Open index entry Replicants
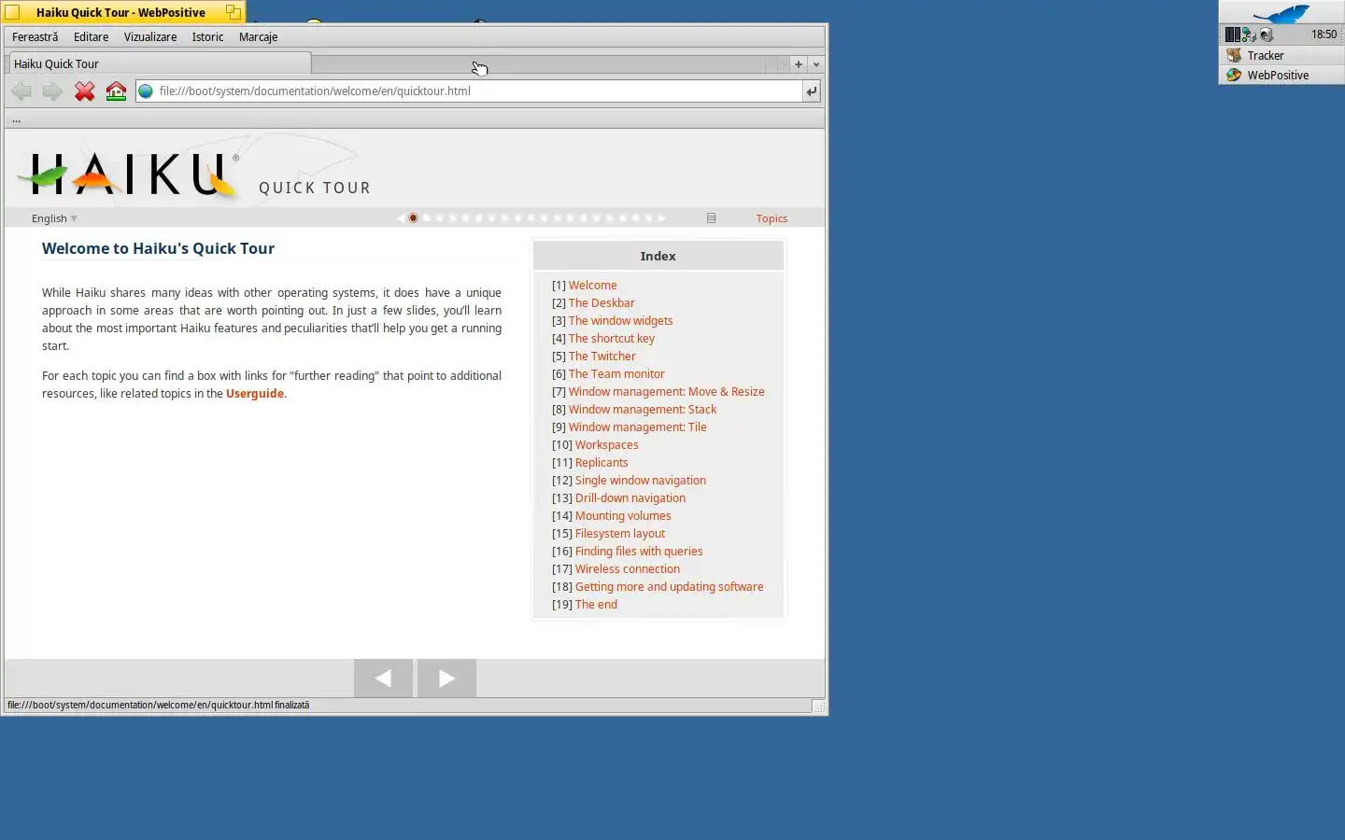This screenshot has width=1345, height=840. (x=602, y=463)
